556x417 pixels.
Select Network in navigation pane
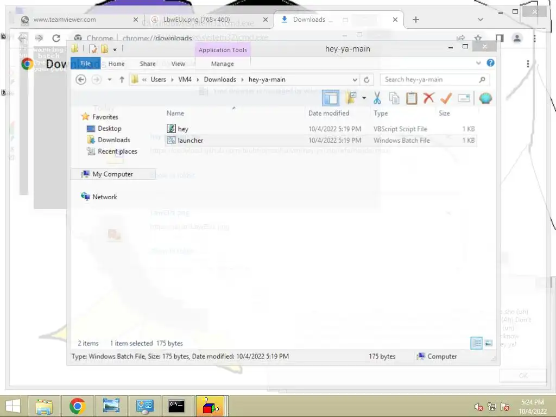pyautogui.click(x=105, y=197)
